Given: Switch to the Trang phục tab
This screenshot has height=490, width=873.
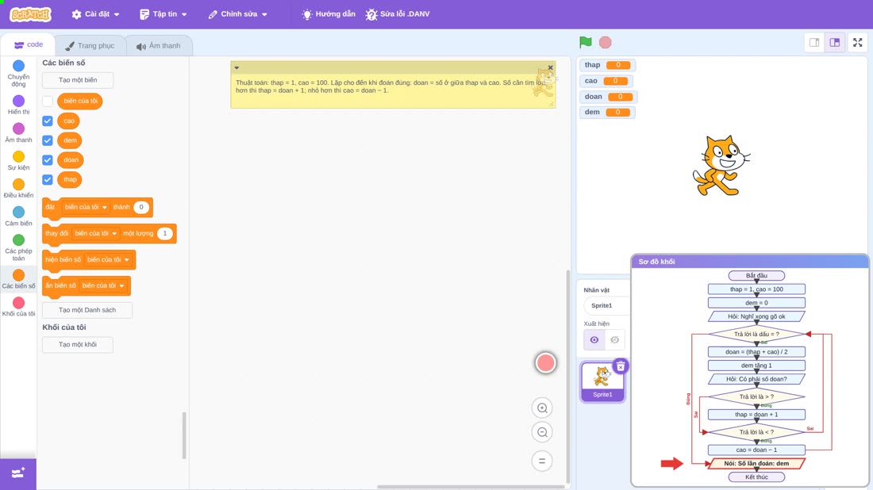Looking at the screenshot, I should (90, 46).
